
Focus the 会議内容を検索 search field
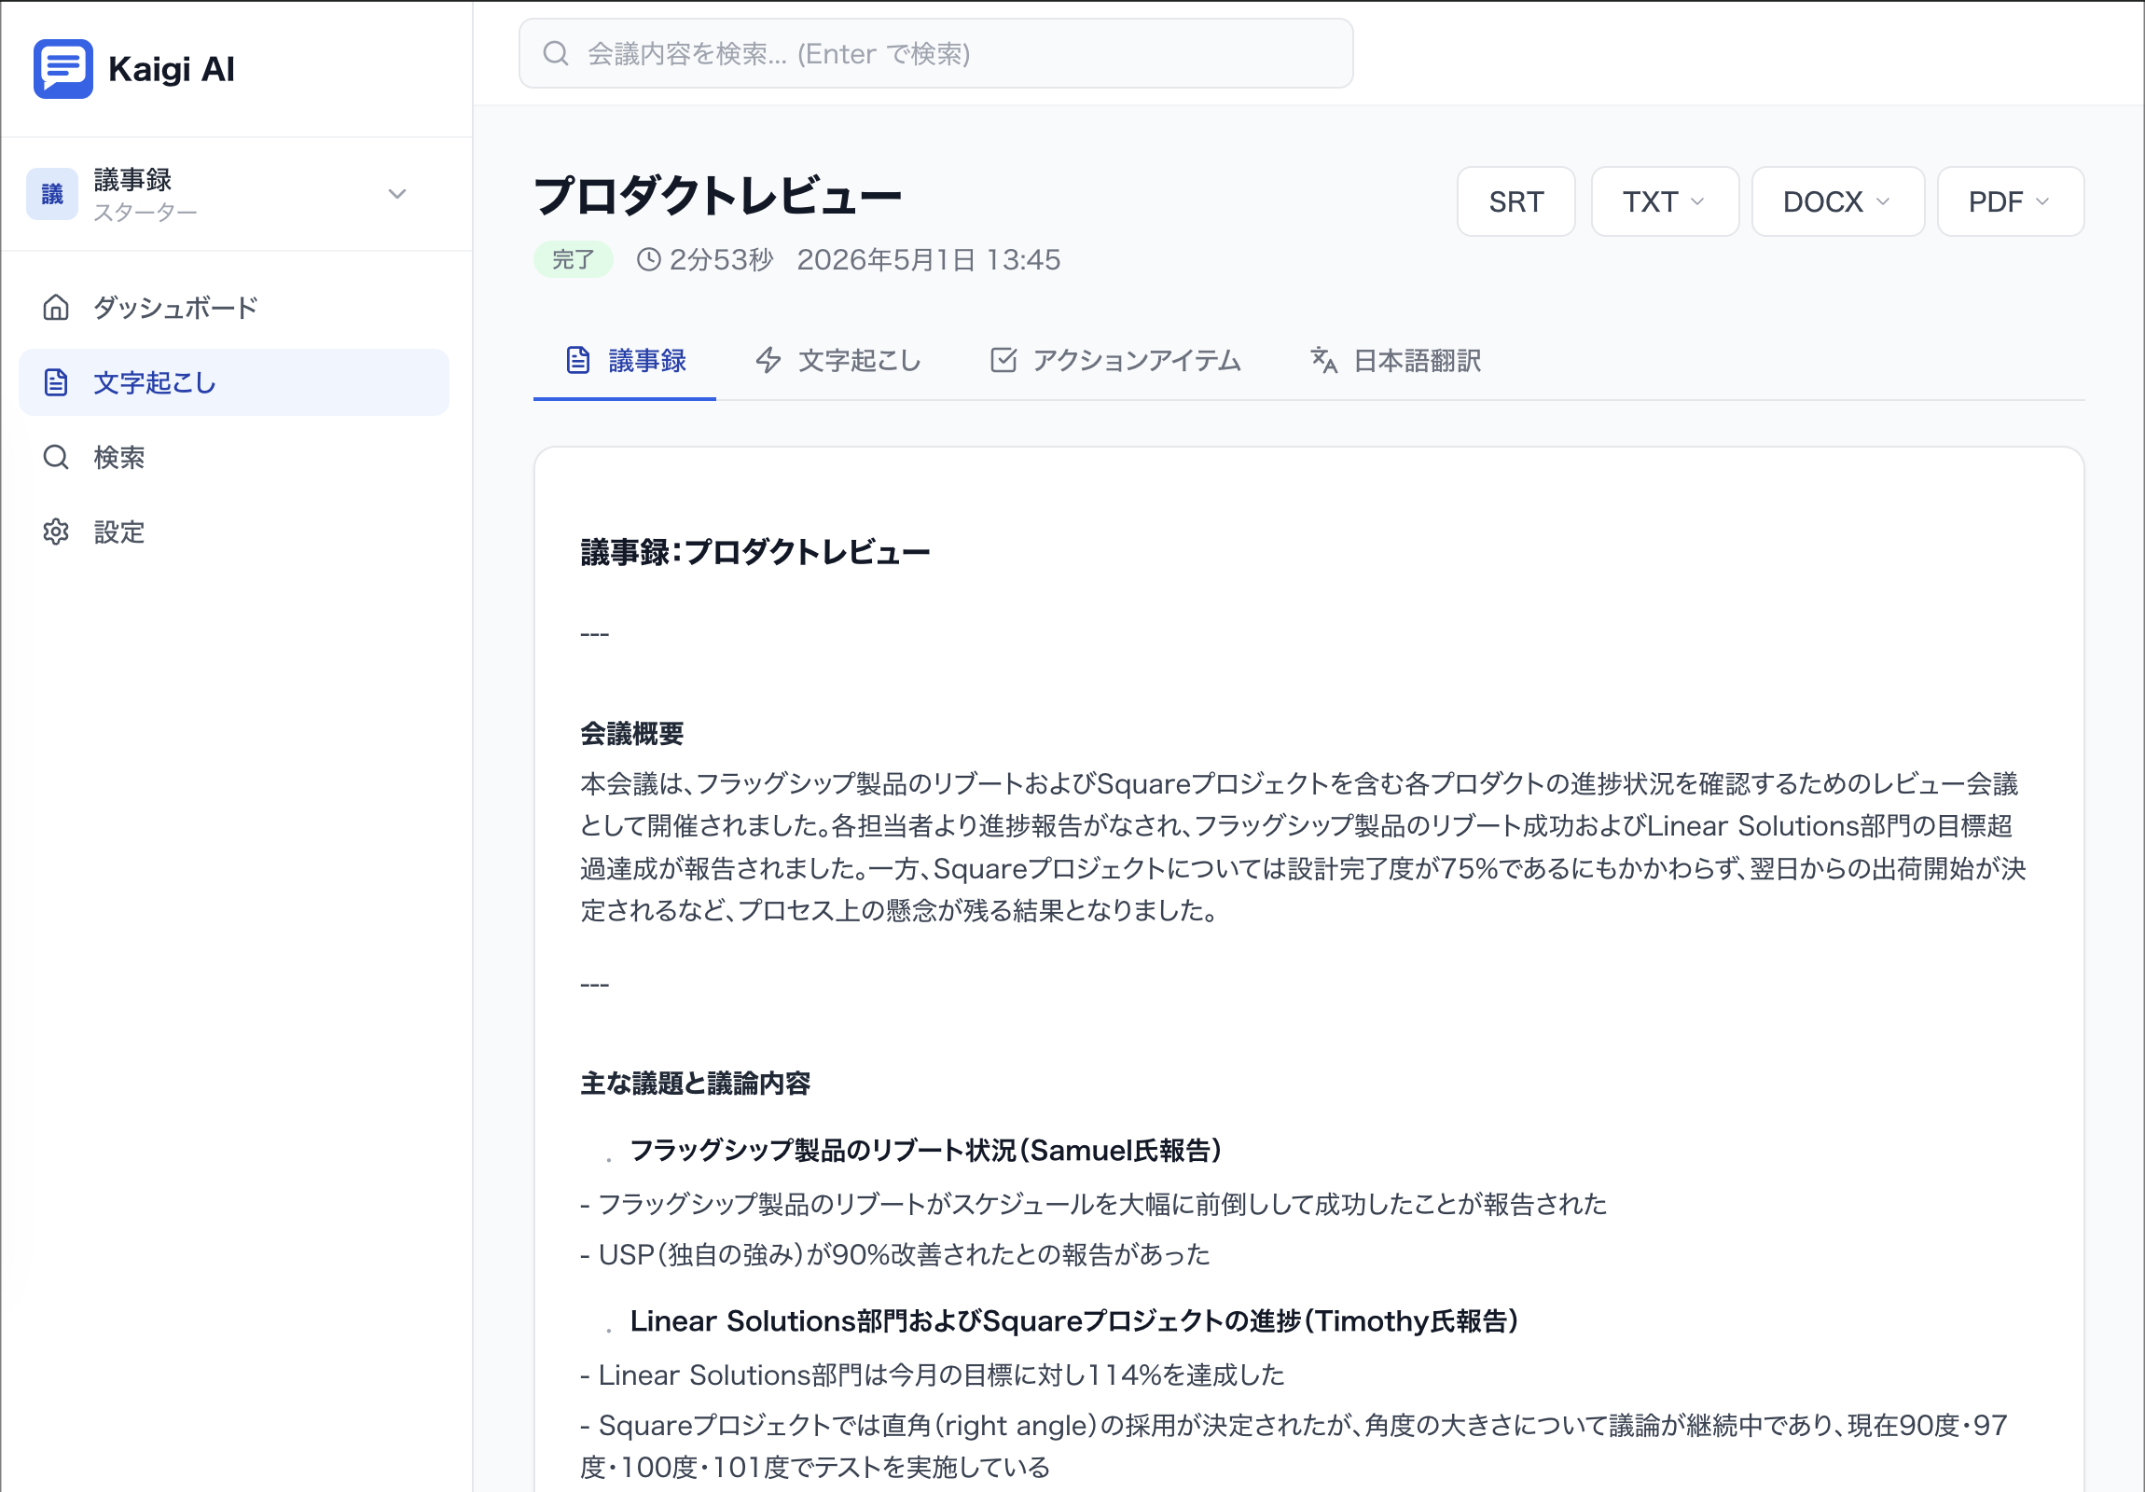pos(935,53)
